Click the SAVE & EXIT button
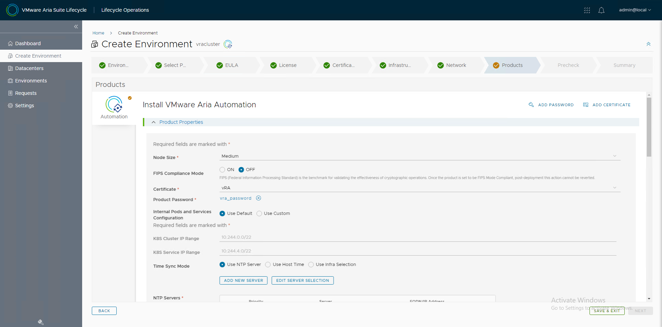 coord(607,311)
